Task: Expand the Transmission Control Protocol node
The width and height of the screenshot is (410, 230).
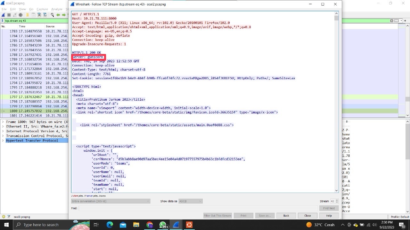Action: click(x=3, y=135)
